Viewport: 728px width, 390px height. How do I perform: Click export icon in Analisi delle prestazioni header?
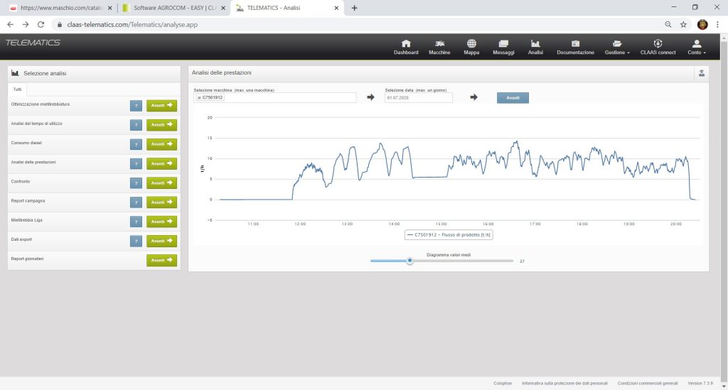coord(702,73)
